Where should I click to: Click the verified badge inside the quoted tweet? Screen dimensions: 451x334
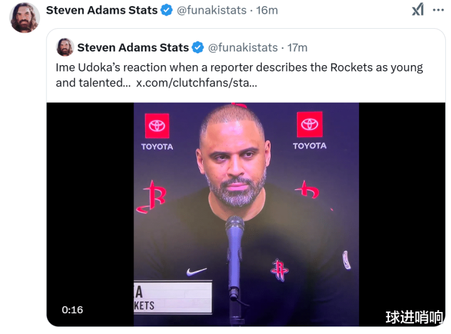pyautogui.click(x=197, y=48)
